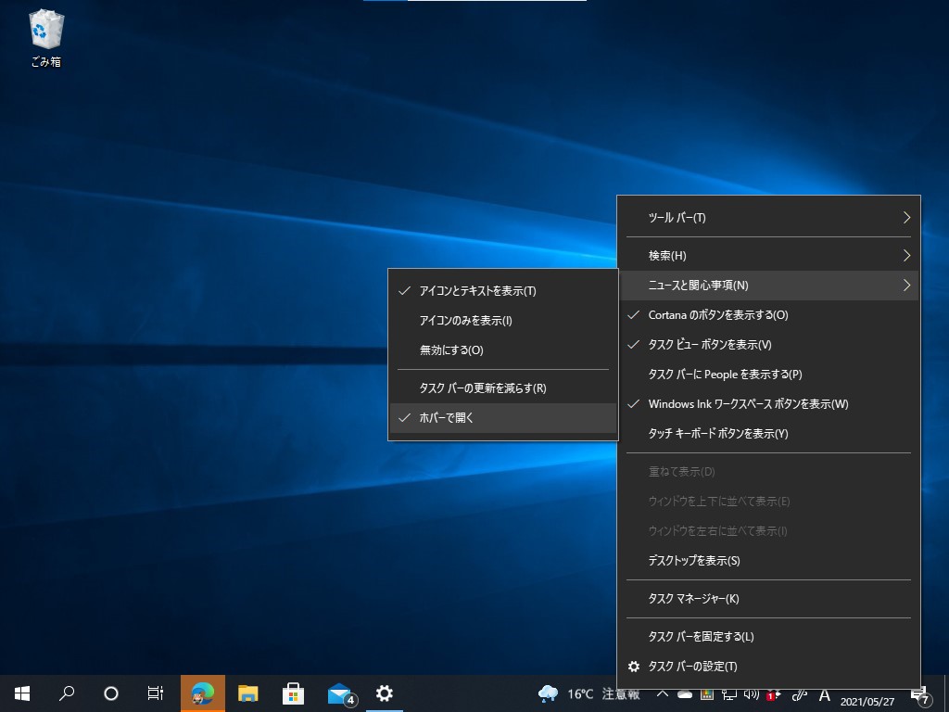Open the volume icon in system tray
The image size is (949, 712).
pos(751,694)
